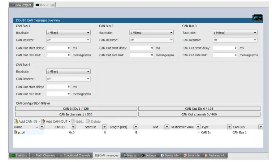Viewport: 272px width, 162px height.
Task: Expand the Add CAN-IN dropdown arrow
Action: click(39, 122)
